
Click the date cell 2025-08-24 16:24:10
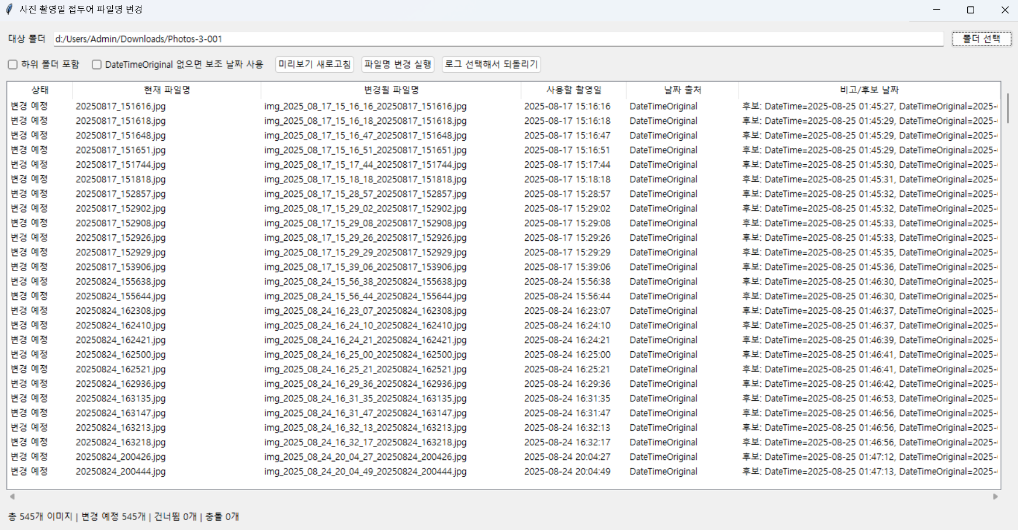[567, 325]
